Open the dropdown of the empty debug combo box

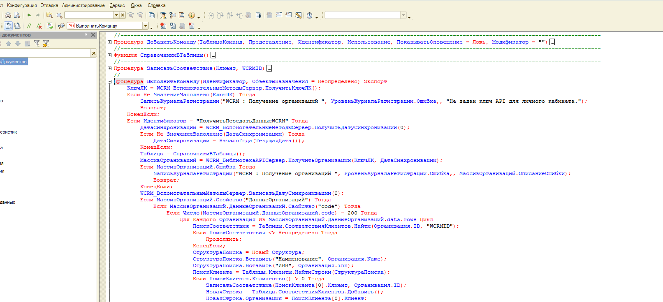point(403,15)
